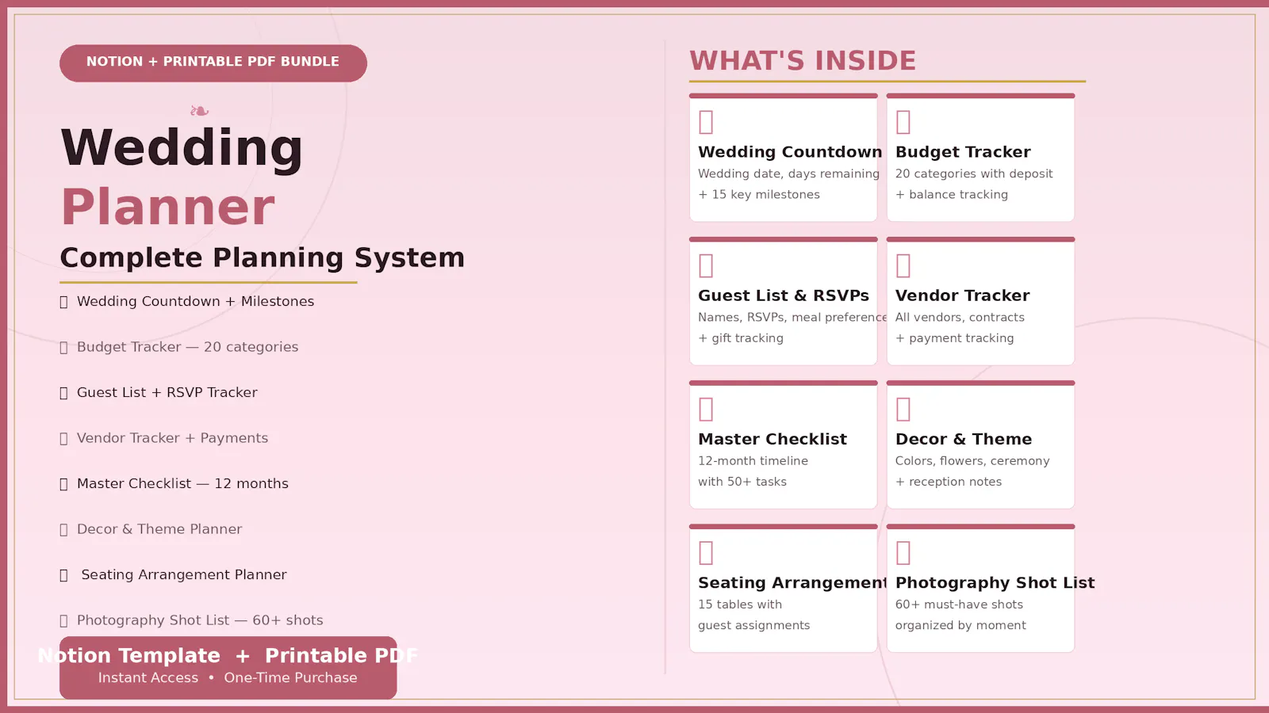Click the bullet icon beside Budget Tracker — 20 categories

63,347
